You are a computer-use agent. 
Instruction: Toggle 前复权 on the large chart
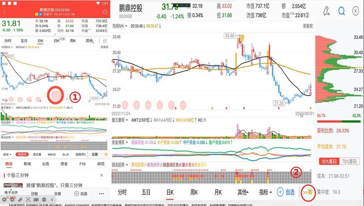(x=308, y=26)
